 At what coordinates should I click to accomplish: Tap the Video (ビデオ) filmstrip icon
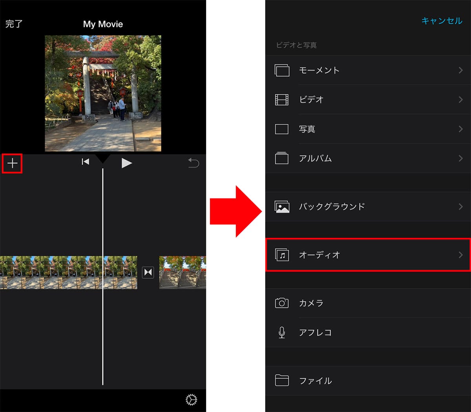pyautogui.click(x=281, y=100)
